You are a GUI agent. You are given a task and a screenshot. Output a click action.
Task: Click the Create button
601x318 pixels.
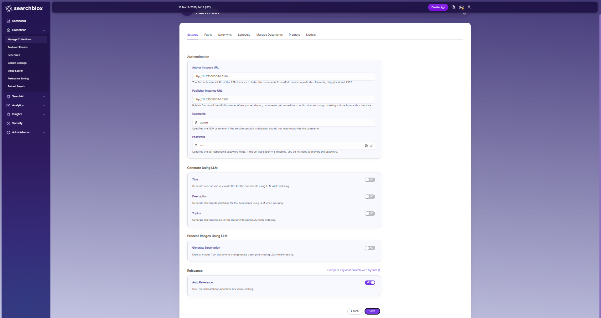(438, 7)
